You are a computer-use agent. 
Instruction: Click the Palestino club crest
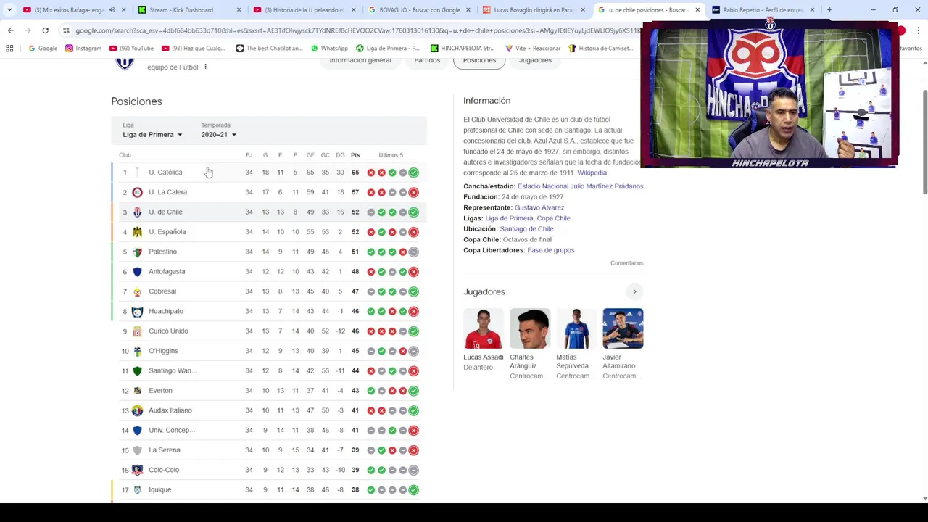[137, 252]
